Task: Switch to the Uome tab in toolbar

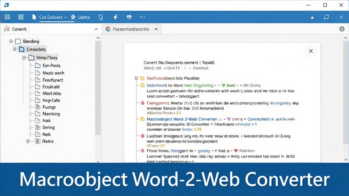Action: click(80, 17)
